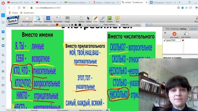198x111 pixels.
Task: Collapse the side panel with arrow icon
Action: click(x=165, y=33)
